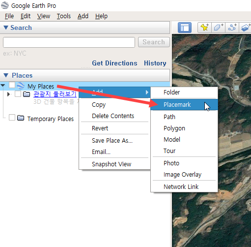Expand the 관광지 둘러보기 folder
The width and height of the screenshot is (251, 247).
9,94
